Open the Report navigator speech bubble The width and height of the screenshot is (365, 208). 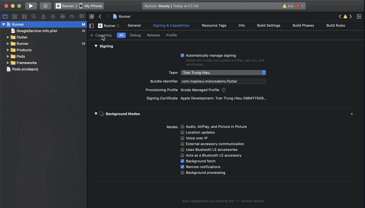tap(82, 16)
